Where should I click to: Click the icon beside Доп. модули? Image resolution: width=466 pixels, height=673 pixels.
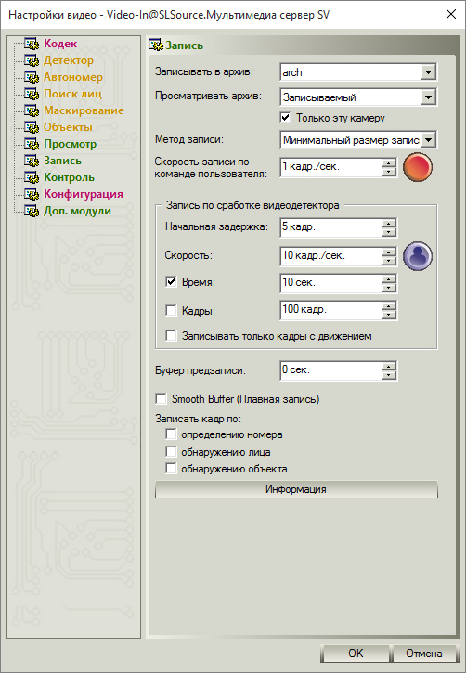(x=32, y=211)
